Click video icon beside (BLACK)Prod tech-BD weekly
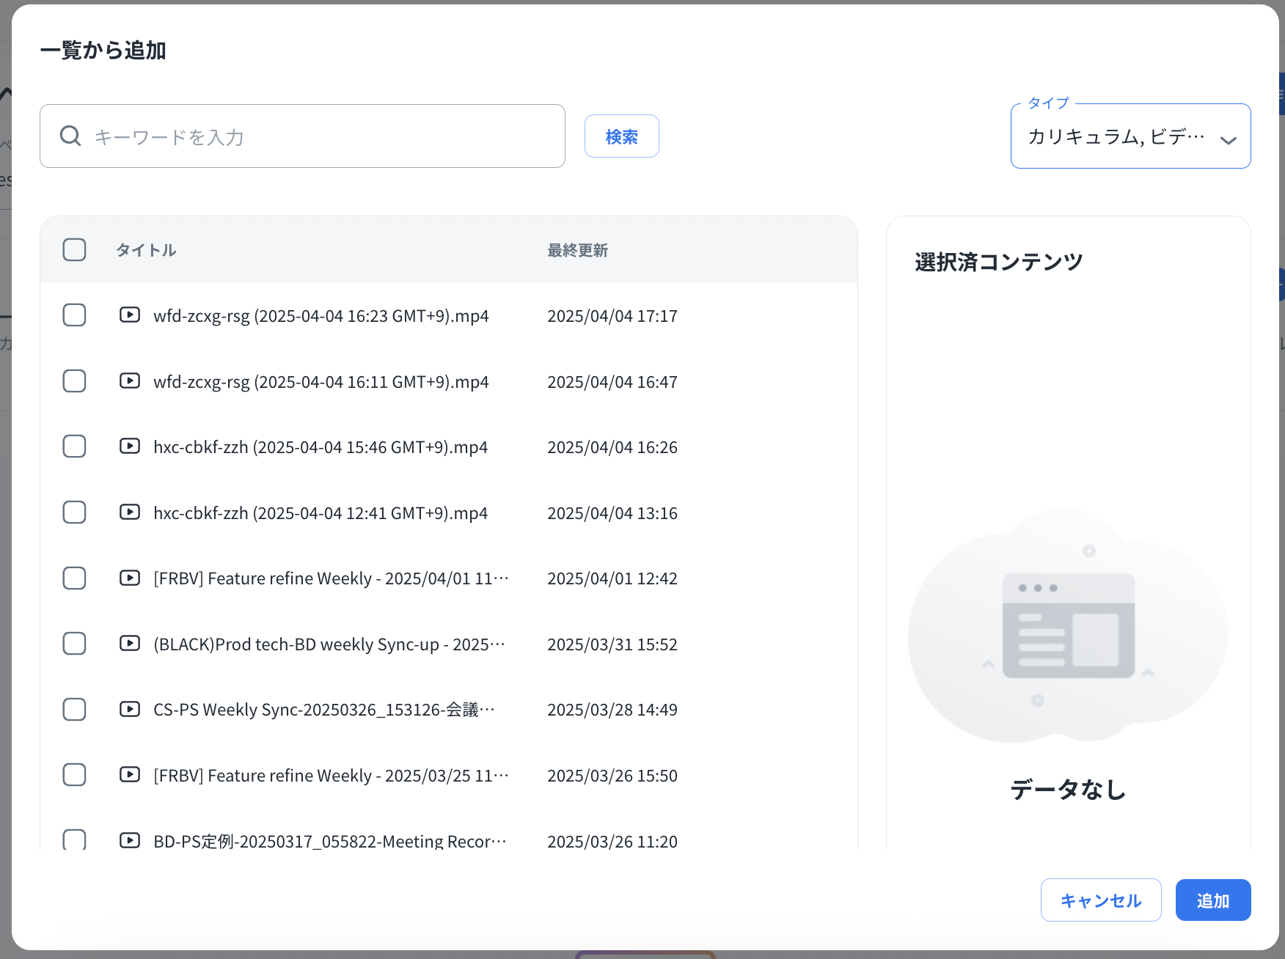Screen dimensions: 1285x959 [x=130, y=644]
